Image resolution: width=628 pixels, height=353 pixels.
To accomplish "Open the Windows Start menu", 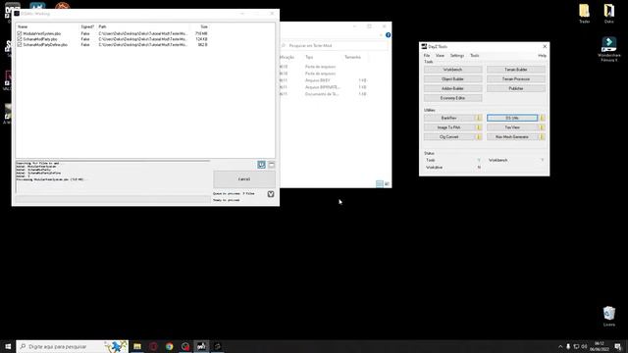I will click(x=8, y=346).
